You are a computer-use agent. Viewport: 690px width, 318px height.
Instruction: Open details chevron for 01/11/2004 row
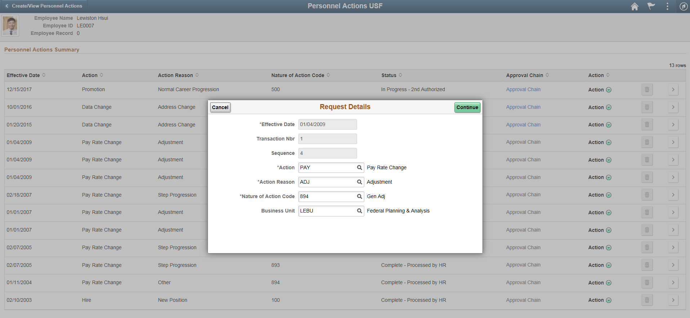[673, 282]
